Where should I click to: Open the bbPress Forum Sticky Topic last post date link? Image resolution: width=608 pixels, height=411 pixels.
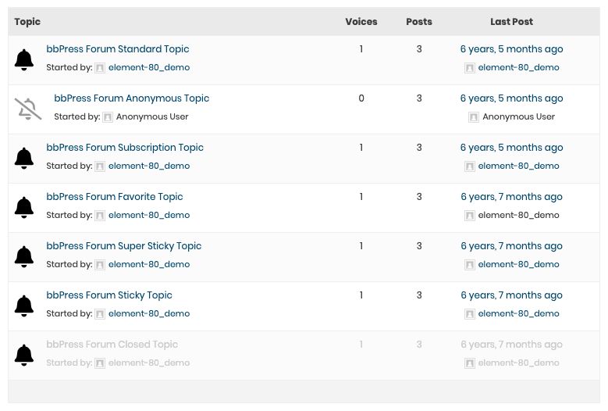tap(511, 295)
